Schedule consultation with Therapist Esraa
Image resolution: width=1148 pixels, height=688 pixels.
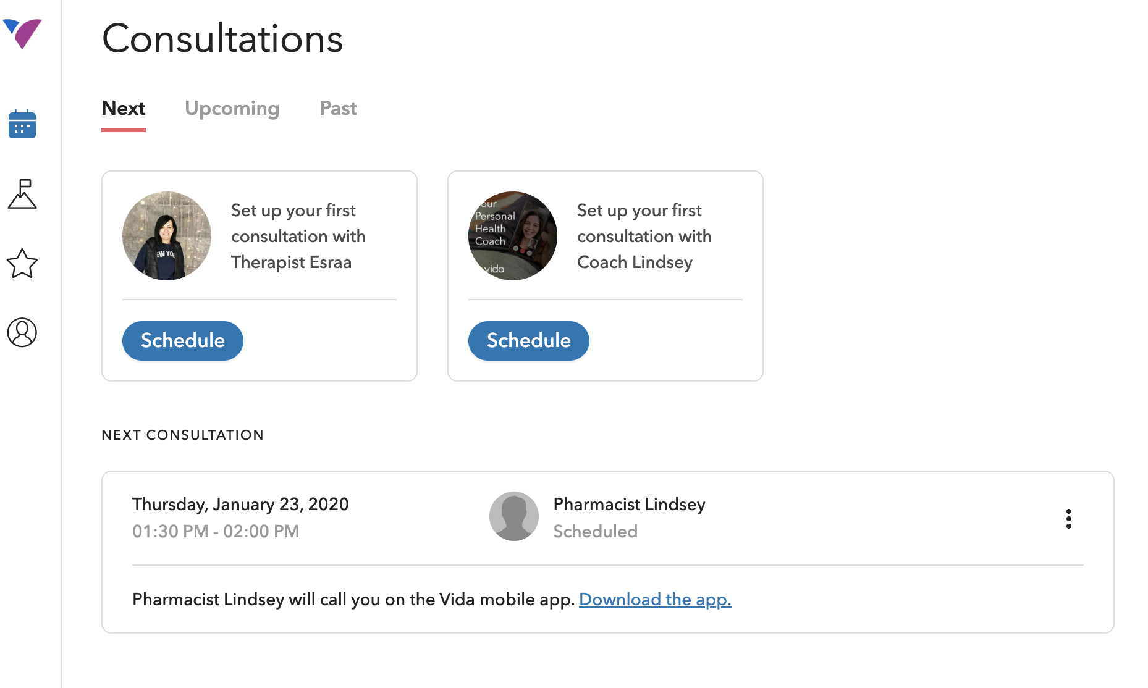[183, 340]
